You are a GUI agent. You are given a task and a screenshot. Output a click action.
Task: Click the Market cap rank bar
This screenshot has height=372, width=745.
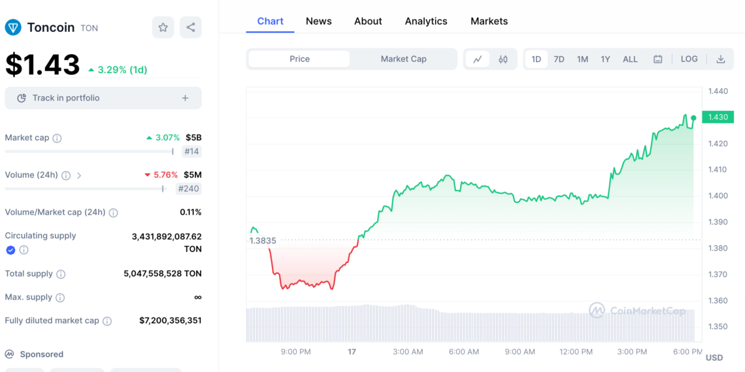[89, 151]
